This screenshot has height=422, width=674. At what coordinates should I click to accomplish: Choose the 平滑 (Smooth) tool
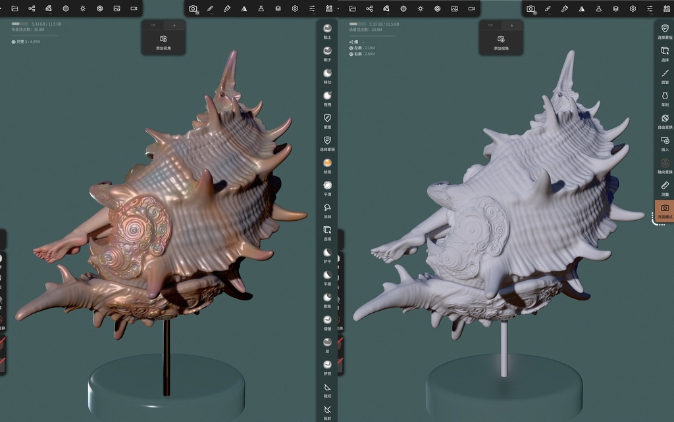click(x=327, y=186)
